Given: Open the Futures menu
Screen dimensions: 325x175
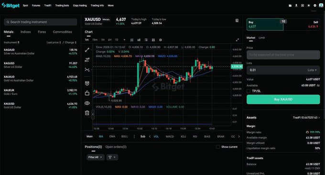Looking at the screenshot, I should [36, 6].
